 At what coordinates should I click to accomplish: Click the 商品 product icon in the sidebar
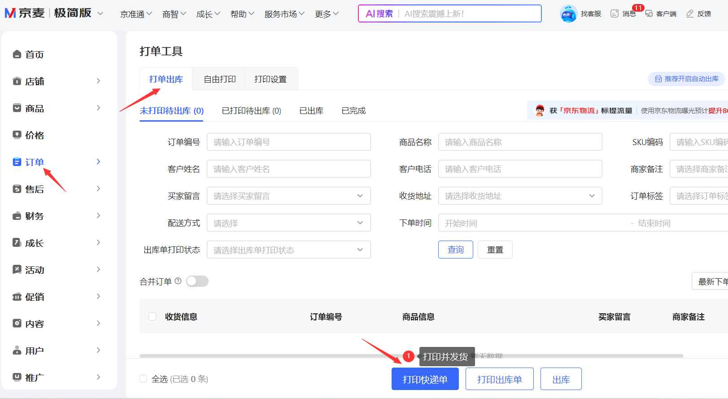(17, 108)
